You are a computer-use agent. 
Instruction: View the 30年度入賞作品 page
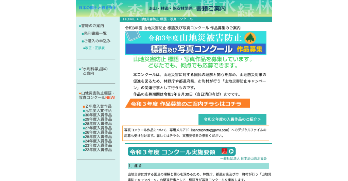[x=98, y=115]
